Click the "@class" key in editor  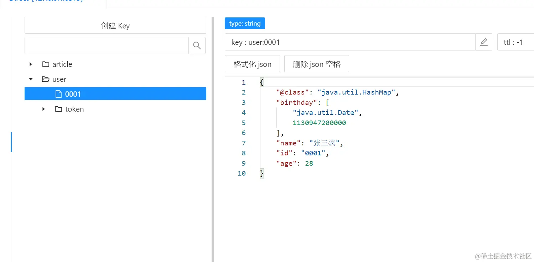292,92
